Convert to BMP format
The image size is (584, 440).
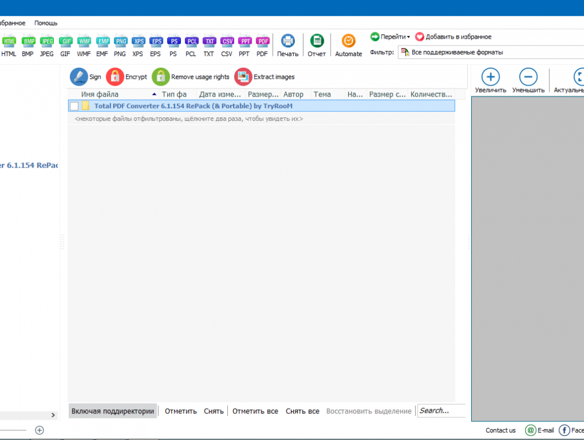click(28, 46)
